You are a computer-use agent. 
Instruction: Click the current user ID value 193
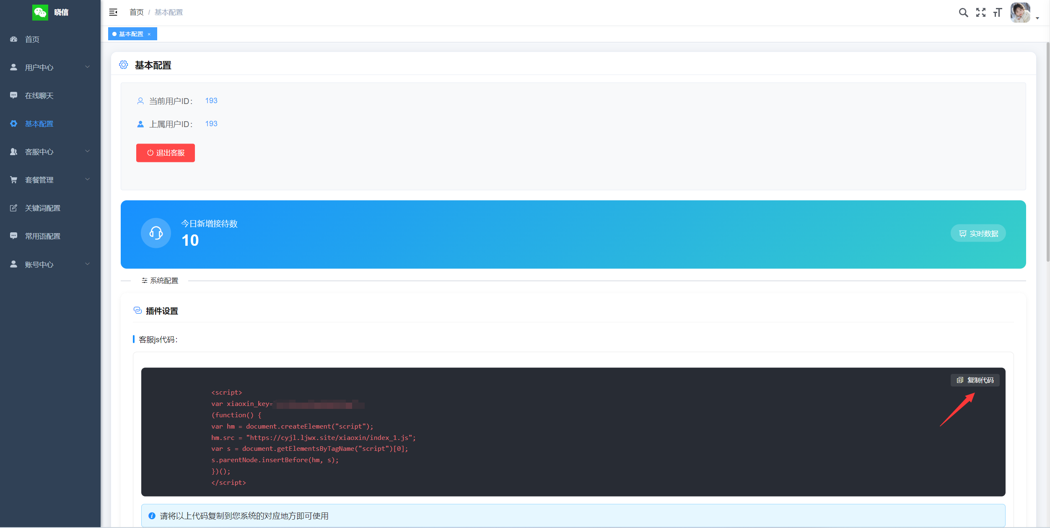point(211,101)
